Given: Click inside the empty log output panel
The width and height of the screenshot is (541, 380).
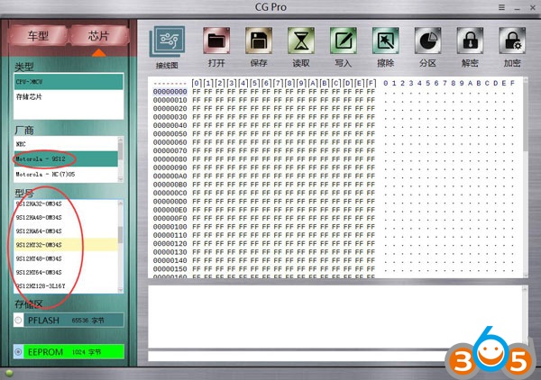Looking at the screenshot, I should point(335,317).
